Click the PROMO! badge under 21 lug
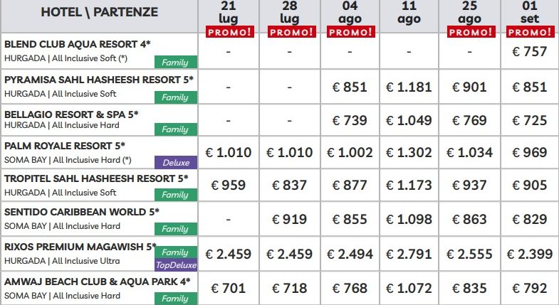Viewport: 559px width, 305px height. point(230,32)
